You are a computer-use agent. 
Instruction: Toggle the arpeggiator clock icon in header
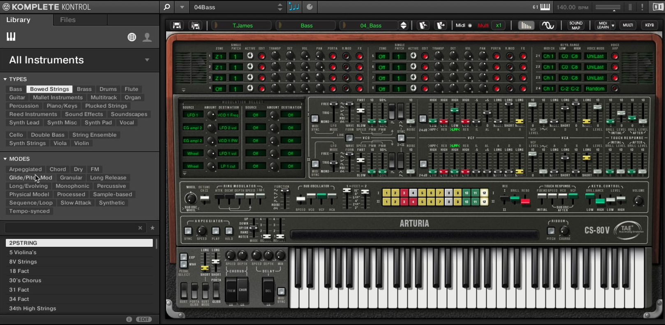(x=309, y=7)
